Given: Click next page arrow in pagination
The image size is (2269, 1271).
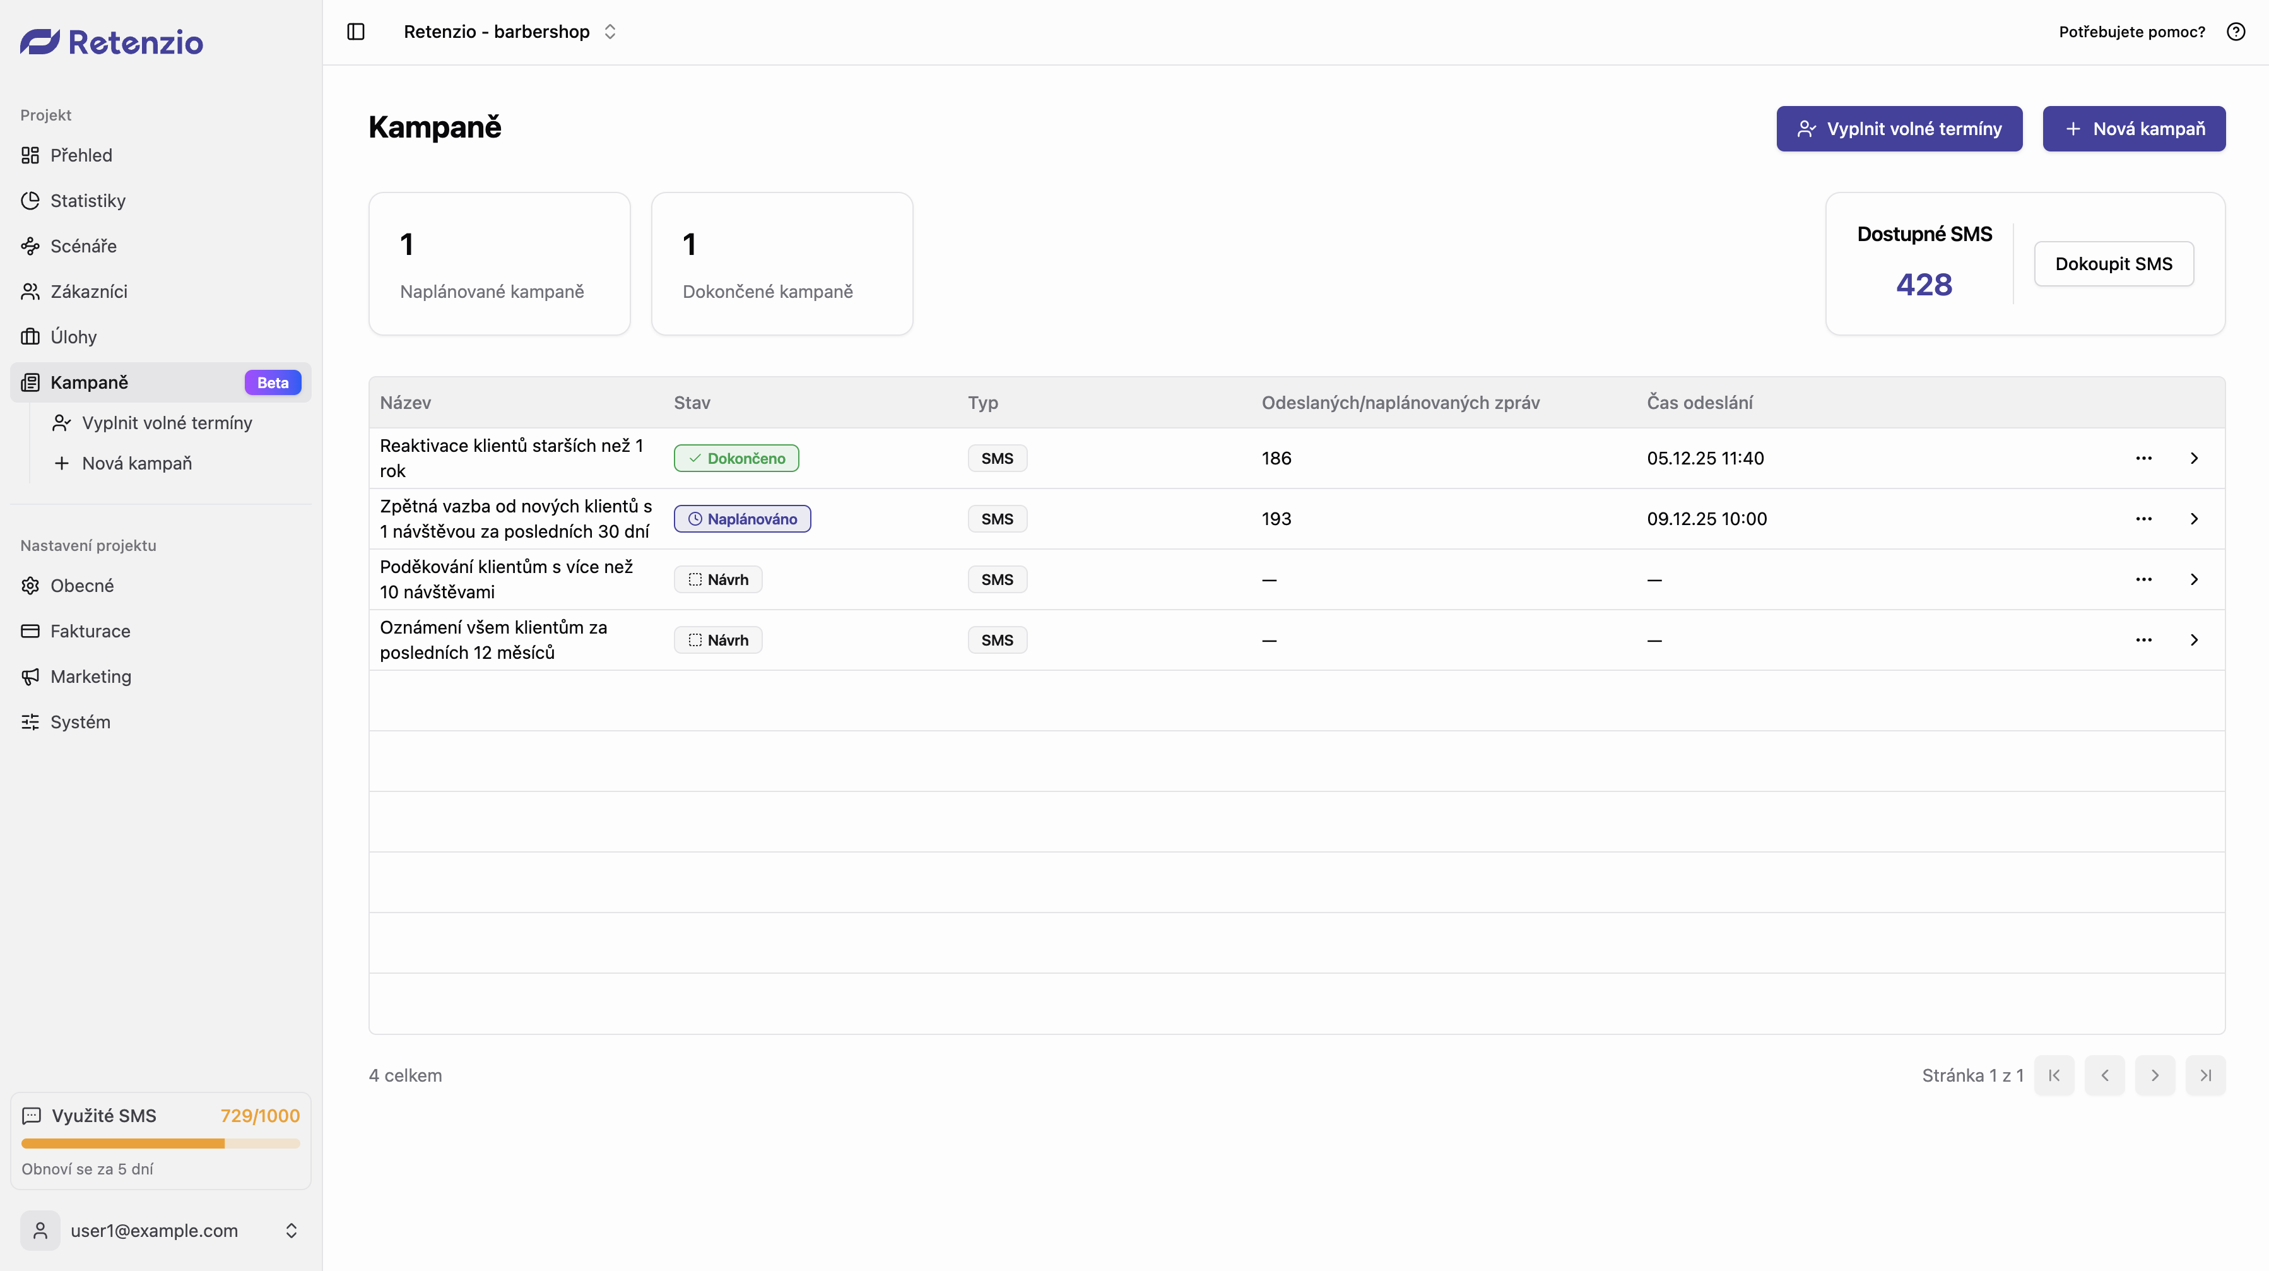Looking at the screenshot, I should tap(2155, 1075).
